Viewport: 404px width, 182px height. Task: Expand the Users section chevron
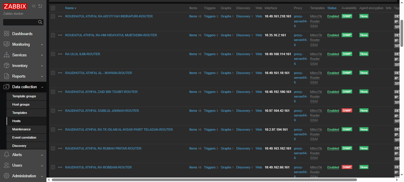pos(42,165)
